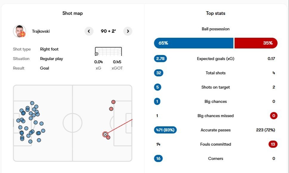Click the Trajkovski player name
Viewport: 289px width, 173px height.
pyautogui.click(x=41, y=31)
